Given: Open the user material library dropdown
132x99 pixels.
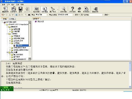Looking at the screenshot, I should pos(103,15).
